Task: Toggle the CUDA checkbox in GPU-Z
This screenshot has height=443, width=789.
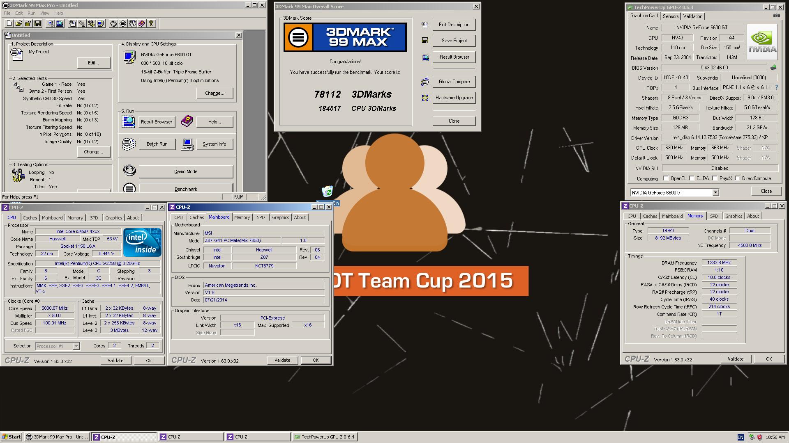Action: (x=692, y=178)
